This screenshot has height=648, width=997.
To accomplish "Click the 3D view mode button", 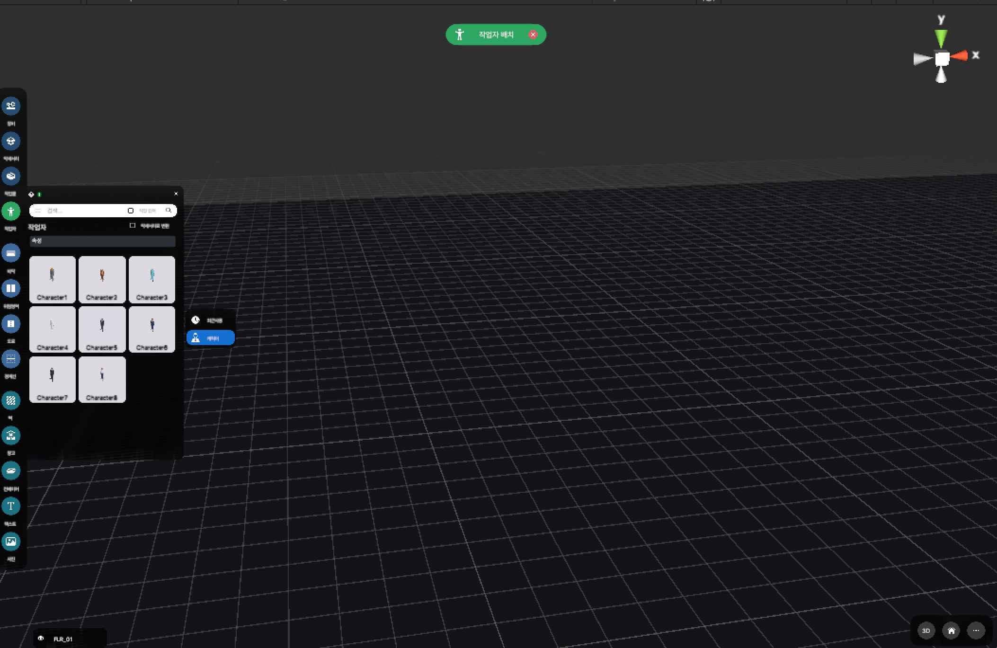I will (926, 630).
